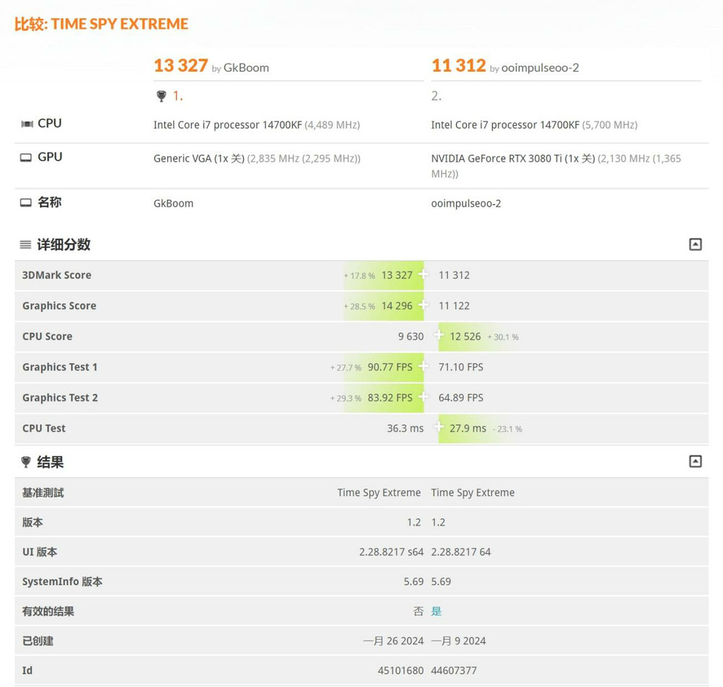Click the trophy icon beside rank 1

(161, 96)
